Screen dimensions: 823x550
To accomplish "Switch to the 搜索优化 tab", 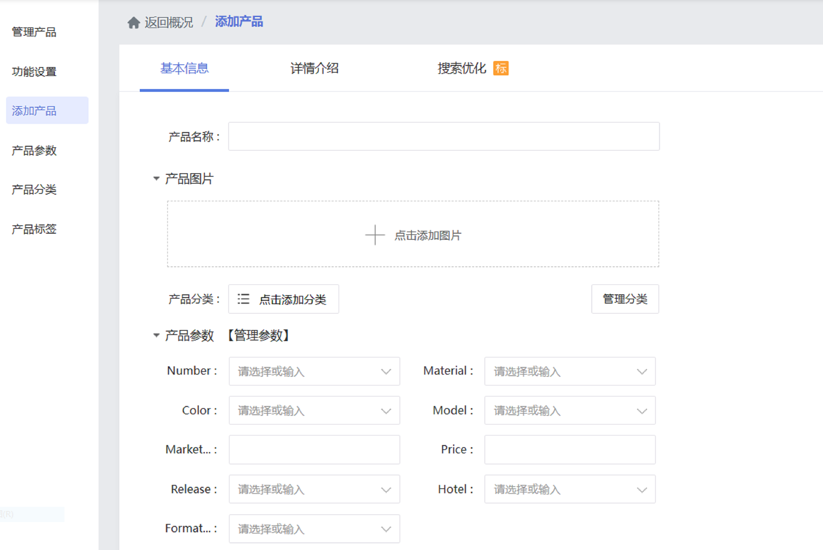I will tap(461, 68).
